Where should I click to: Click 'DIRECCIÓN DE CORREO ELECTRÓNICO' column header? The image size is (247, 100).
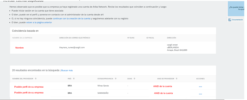(75, 38)
